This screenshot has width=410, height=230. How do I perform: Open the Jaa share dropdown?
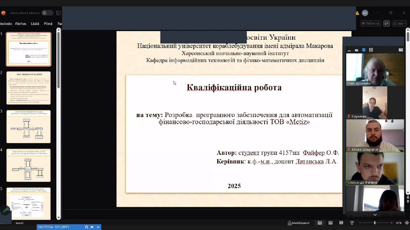pyautogui.click(x=400, y=23)
